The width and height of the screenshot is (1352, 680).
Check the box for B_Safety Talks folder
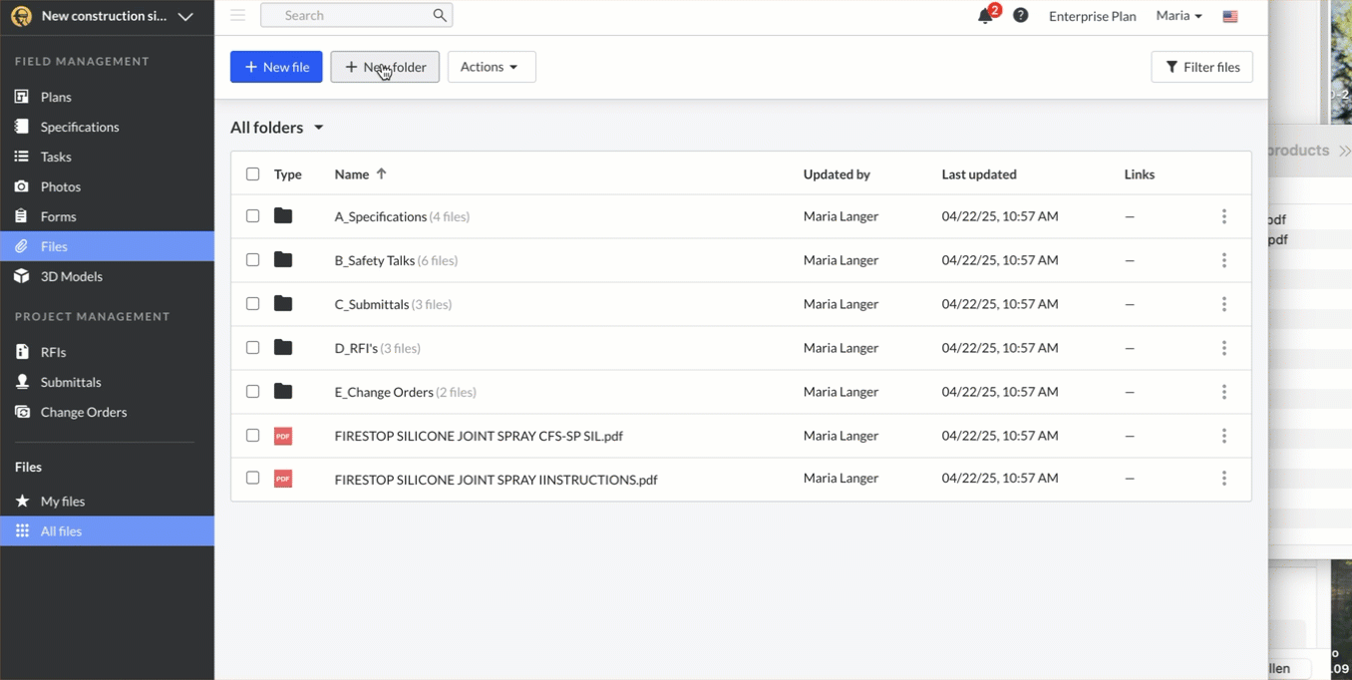pos(253,260)
